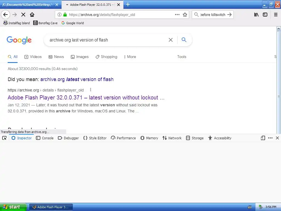Image resolution: width=281 pixels, height=211 pixels.
Task: Switch to Videos results
Action: 33,57
